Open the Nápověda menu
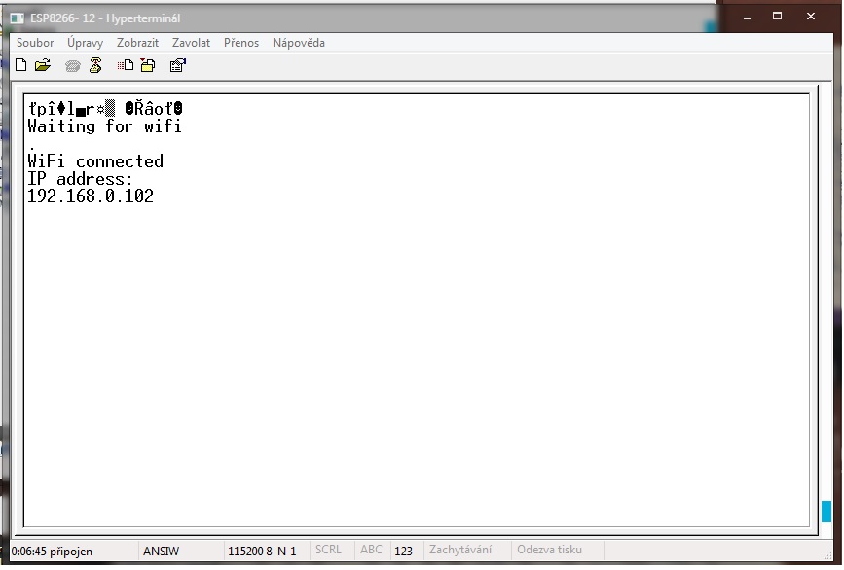844x570 pixels. [x=299, y=43]
